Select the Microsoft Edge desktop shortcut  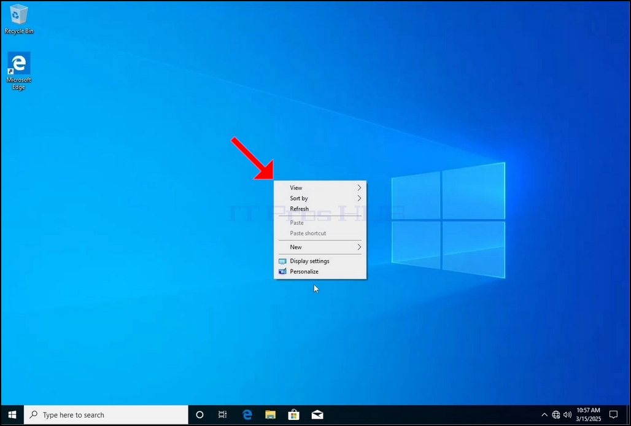point(18,71)
